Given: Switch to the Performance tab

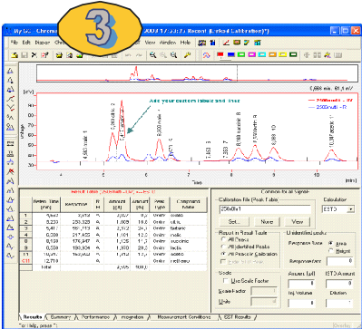Looking at the screenshot, I should click(x=95, y=317).
